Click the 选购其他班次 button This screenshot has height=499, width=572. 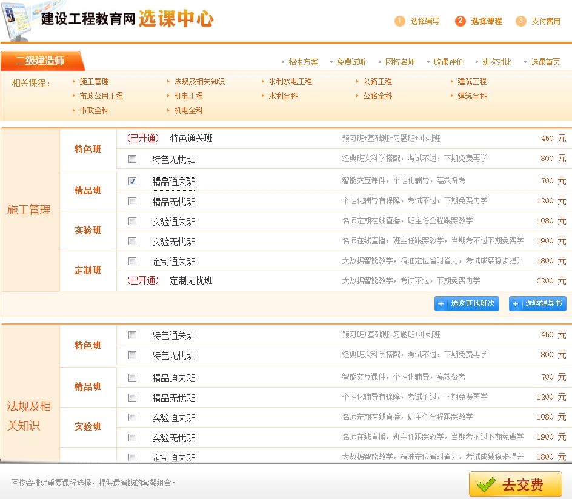[467, 303]
